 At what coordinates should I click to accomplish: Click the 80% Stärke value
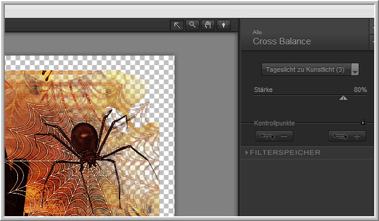tap(360, 90)
